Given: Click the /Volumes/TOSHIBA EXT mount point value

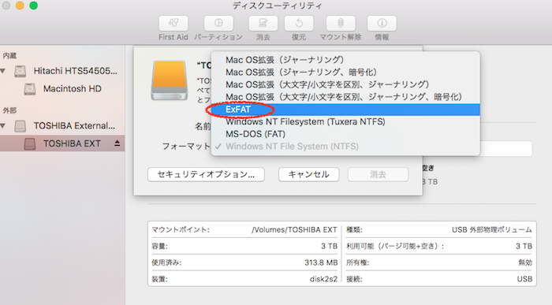Looking at the screenshot, I should (x=294, y=230).
